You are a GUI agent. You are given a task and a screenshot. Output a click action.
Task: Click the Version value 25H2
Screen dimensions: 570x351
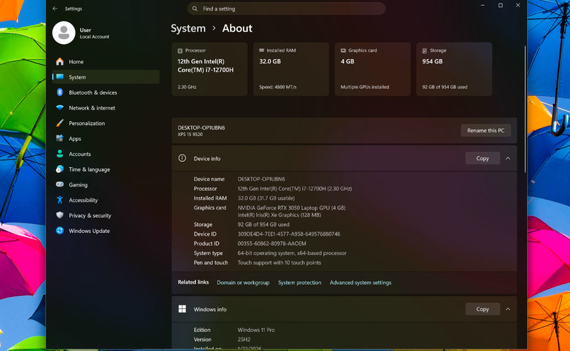(x=244, y=340)
